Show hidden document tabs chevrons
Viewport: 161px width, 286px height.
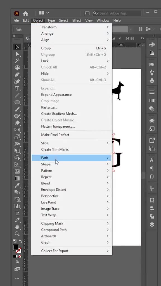(x=142, y=38)
